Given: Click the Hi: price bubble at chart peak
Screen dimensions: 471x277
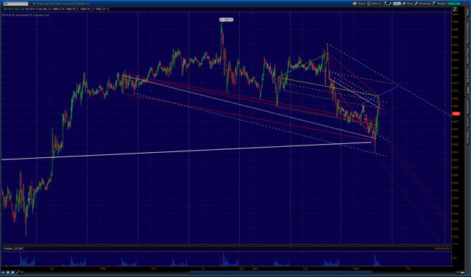Looking at the screenshot, I should pyautogui.click(x=227, y=20).
